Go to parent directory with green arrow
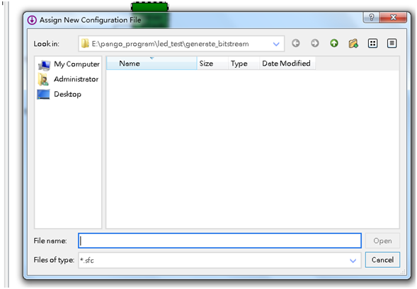417x289 pixels. 334,43
